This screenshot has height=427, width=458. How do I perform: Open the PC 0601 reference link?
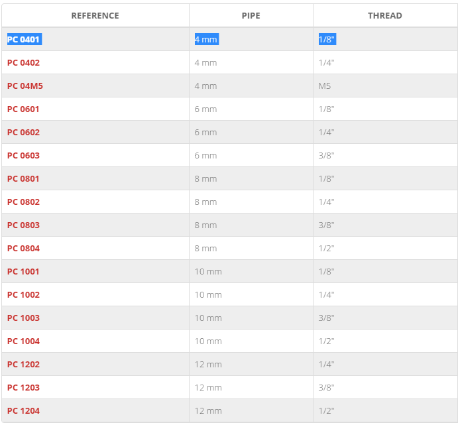point(23,109)
